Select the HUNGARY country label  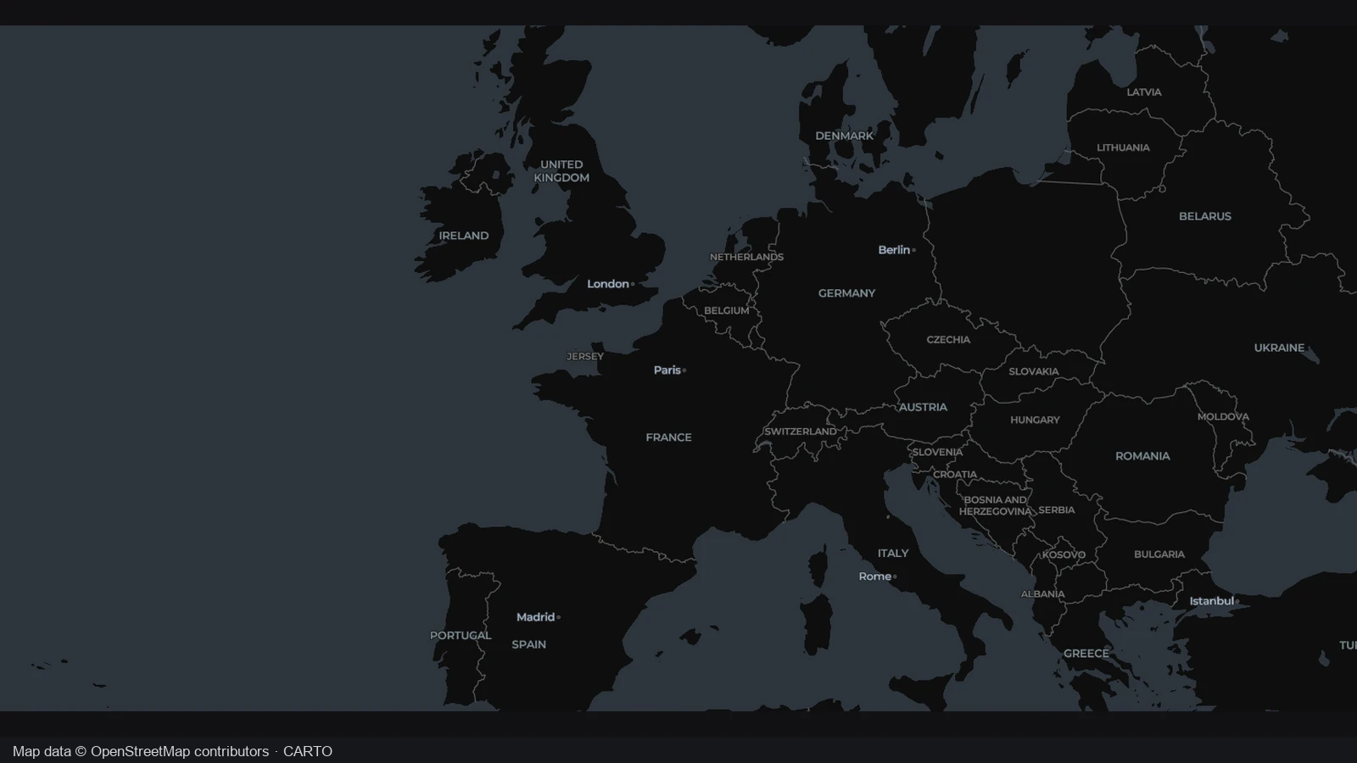click(1036, 420)
